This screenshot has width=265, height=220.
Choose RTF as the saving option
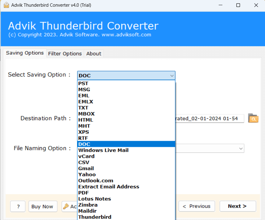(x=126, y=138)
